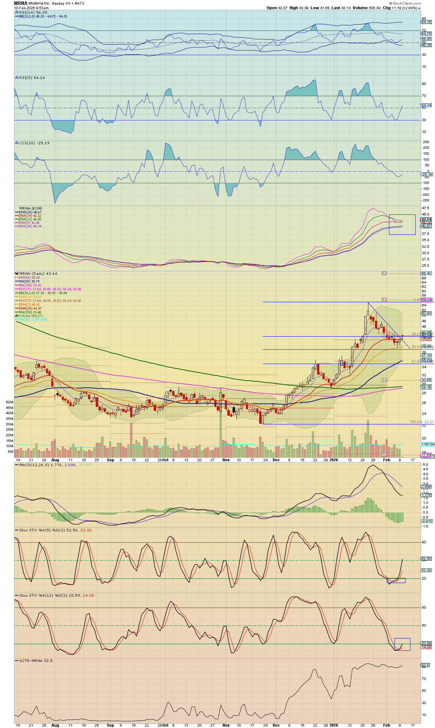Screen dimensions: 435x728
Task: Click the P pivot point marker
Action: [384, 336]
